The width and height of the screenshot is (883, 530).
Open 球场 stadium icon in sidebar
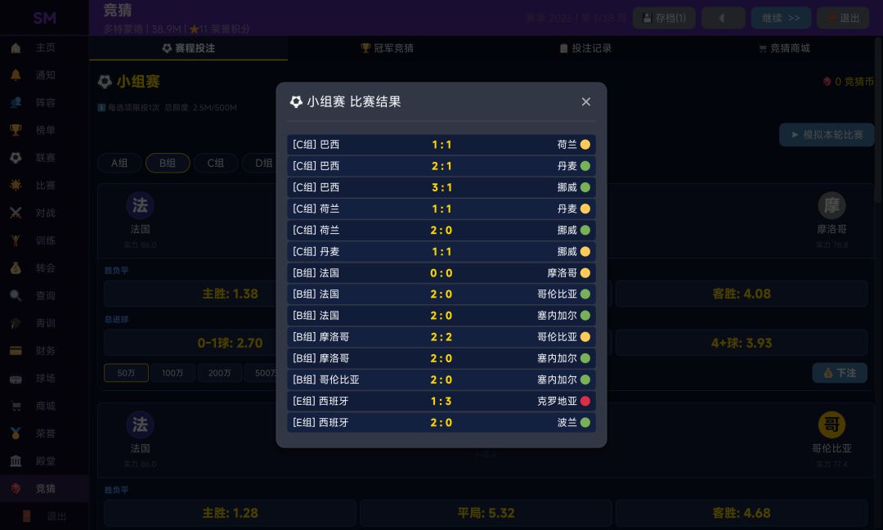(16, 379)
